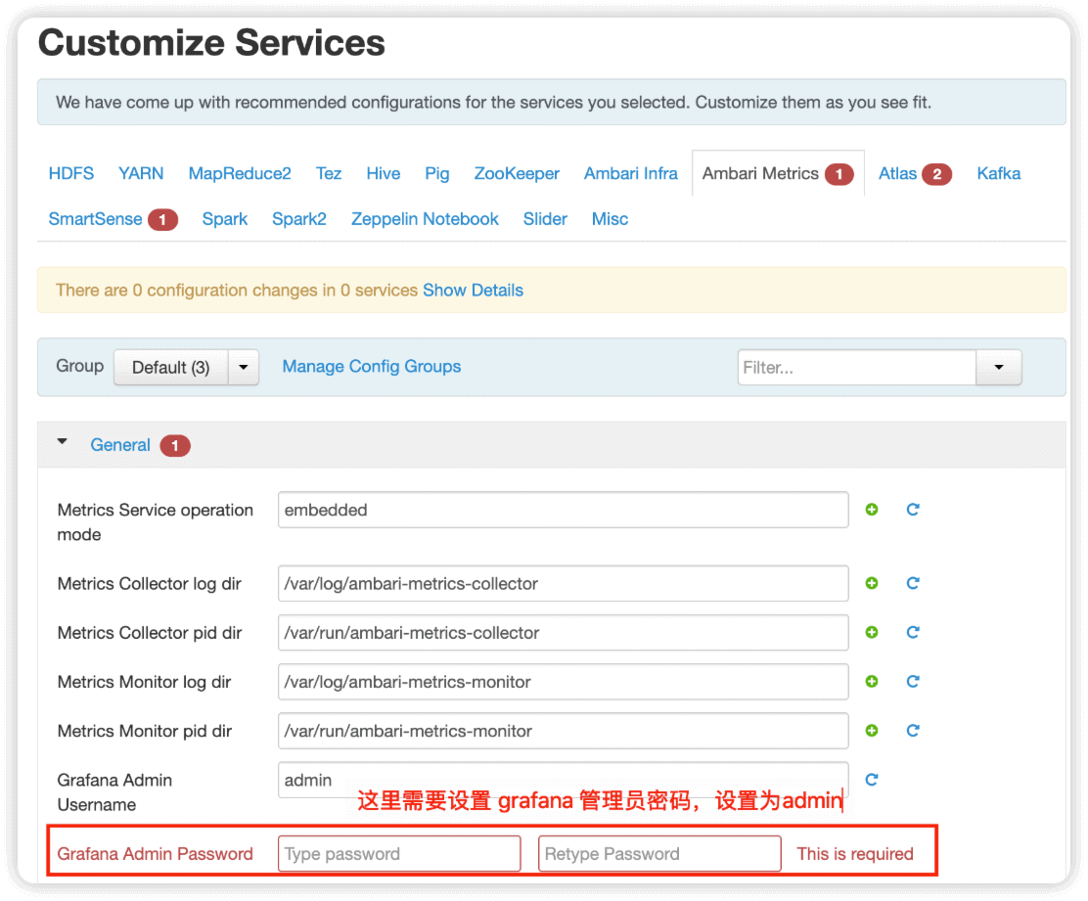Go to the Hive tab

(383, 173)
